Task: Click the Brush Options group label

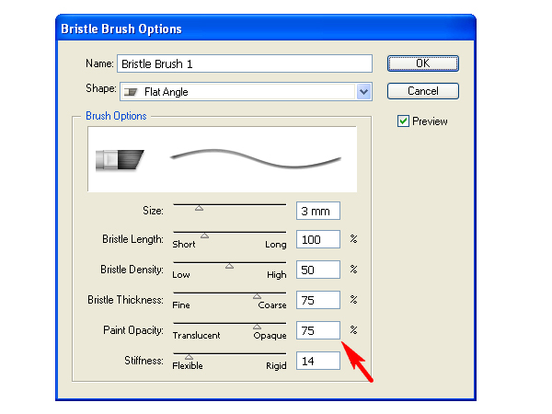Action: (116, 116)
